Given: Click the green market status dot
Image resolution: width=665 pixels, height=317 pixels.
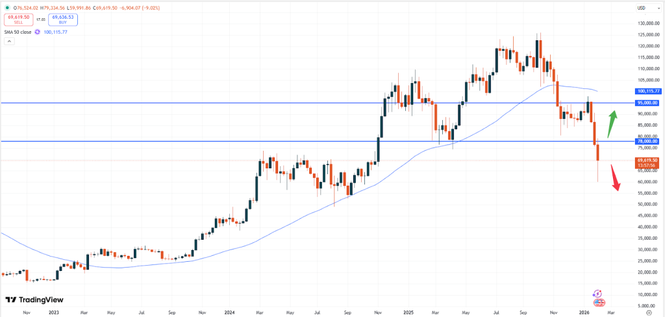Looking at the screenshot, I should pos(6,6).
